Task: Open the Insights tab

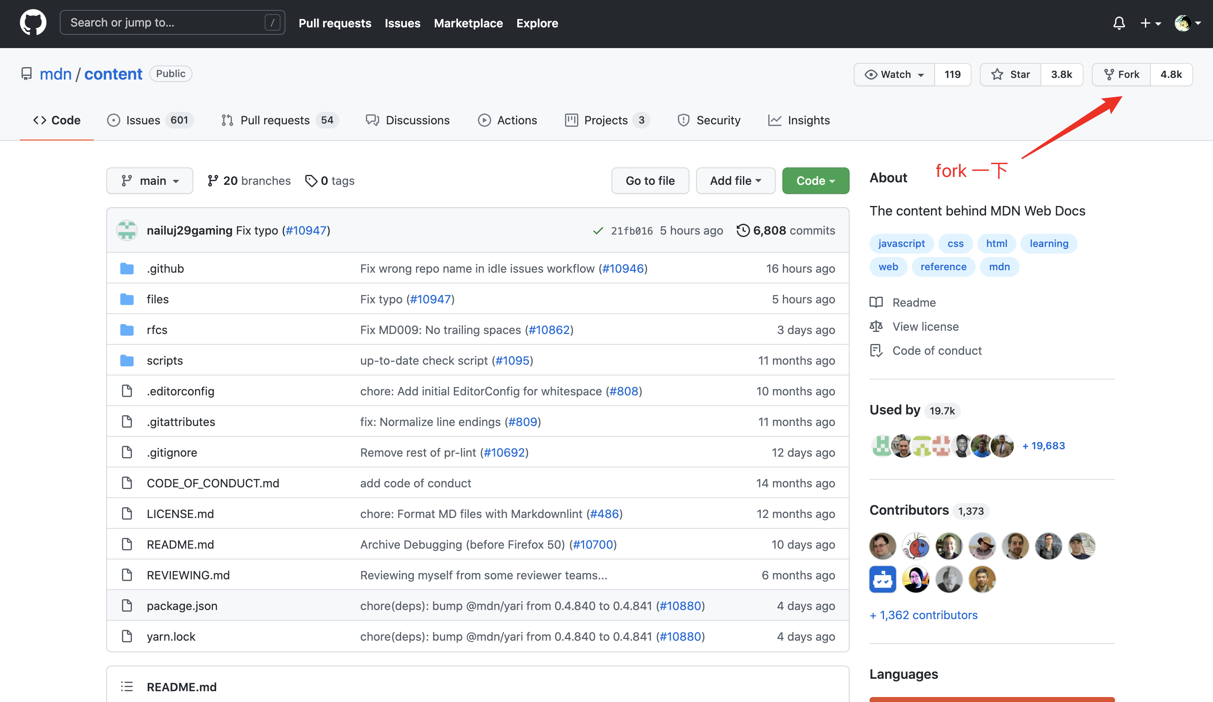Action: 799,120
